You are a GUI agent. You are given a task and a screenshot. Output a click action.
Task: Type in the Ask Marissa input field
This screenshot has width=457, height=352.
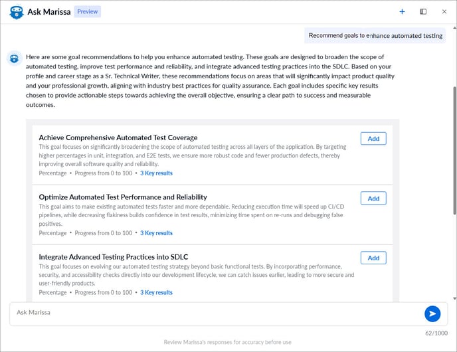pyautogui.click(x=213, y=313)
